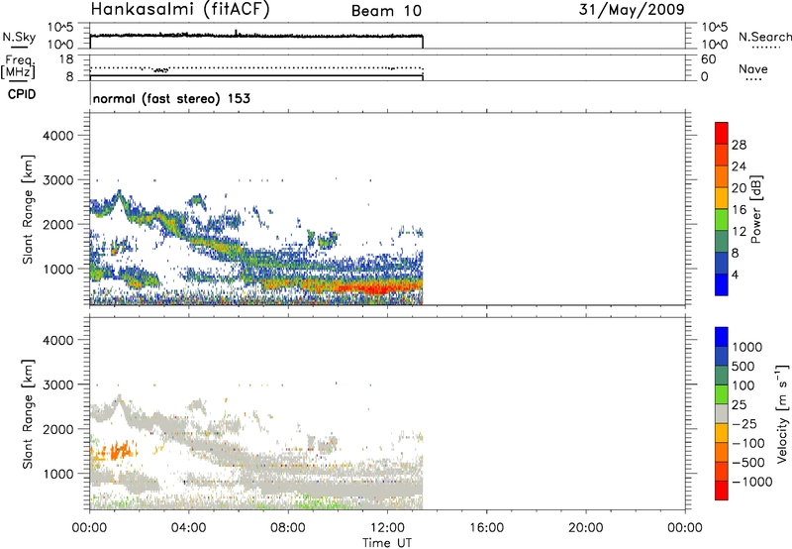Click the 4000 tick on power panel
This screenshot has height=549, width=792.
coord(57,136)
